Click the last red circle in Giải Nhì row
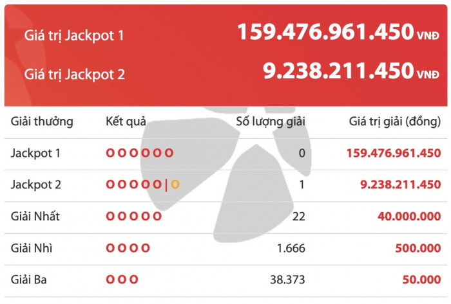This screenshot has width=451, height=304. (x=146, y=248)
